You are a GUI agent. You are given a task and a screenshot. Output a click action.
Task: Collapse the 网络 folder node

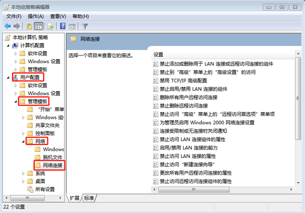[24, 141]
